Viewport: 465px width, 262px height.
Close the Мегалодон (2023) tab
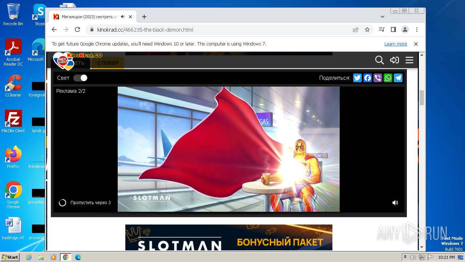pos(130,17)
